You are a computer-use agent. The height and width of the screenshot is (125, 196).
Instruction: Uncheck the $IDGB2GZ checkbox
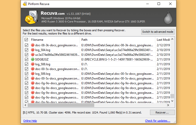point(26,59)
